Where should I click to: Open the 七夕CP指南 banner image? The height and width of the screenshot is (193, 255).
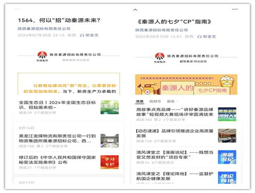[x=186, y=85]
